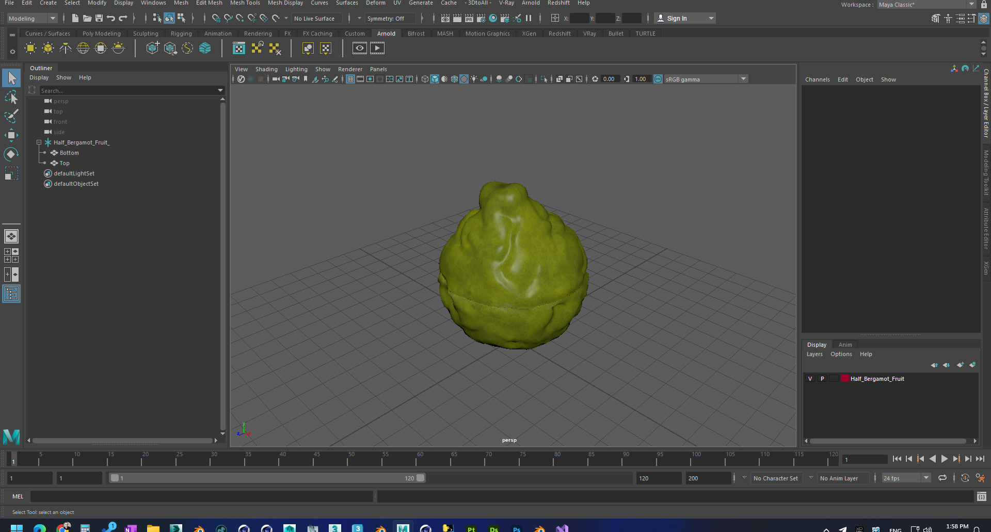Create an Arnold light portal

(101, 49)
